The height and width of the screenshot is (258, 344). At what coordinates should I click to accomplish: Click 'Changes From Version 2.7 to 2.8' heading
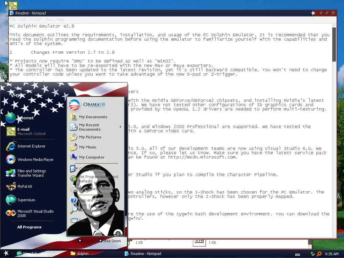coord(73,52)
